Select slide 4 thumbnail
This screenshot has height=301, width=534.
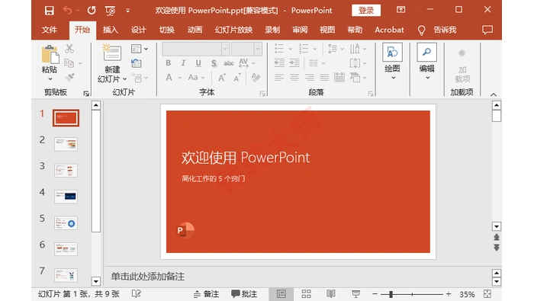66,197
